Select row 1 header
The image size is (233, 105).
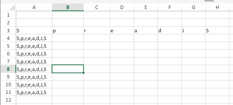8,15
